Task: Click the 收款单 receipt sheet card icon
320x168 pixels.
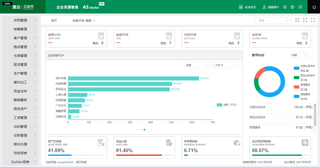Action: 305,36
